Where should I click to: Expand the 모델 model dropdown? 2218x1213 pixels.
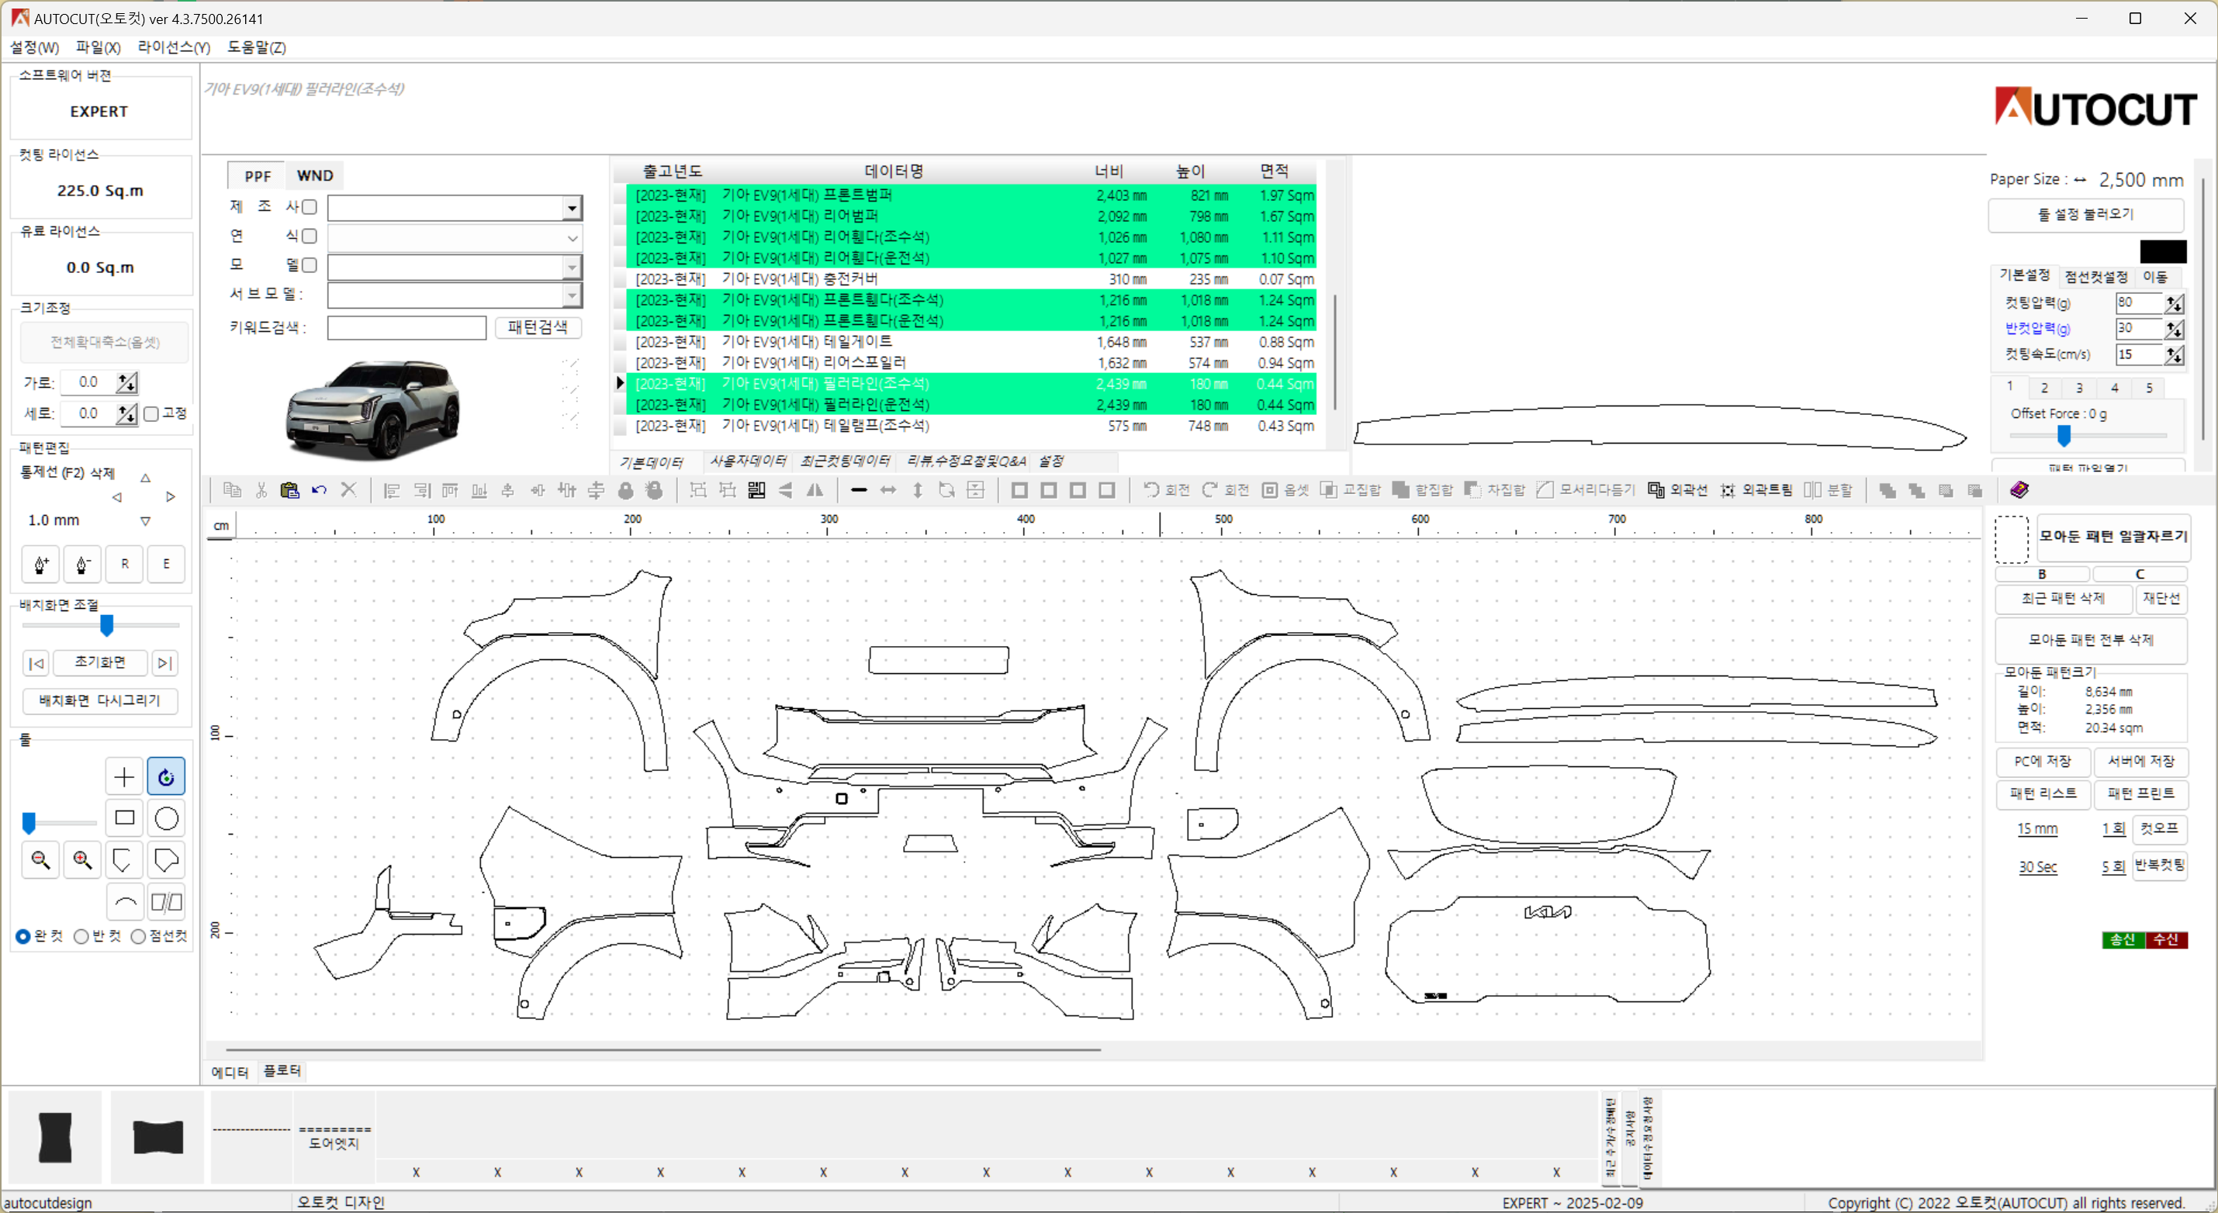point(572,267)
